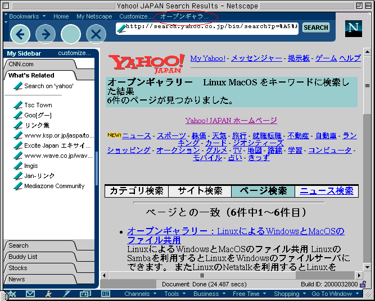Viewport: 375px width, 301px height.
Task: Click Home in the personal toolbar
Action: tap(61, 16)
